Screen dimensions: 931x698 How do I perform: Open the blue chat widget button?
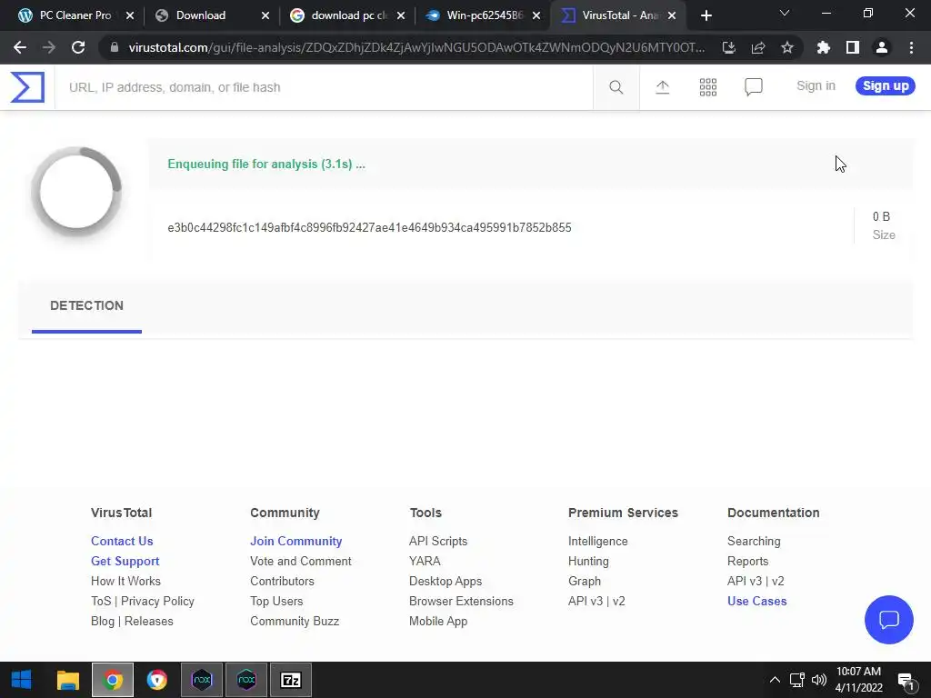[x=888, y=620]
